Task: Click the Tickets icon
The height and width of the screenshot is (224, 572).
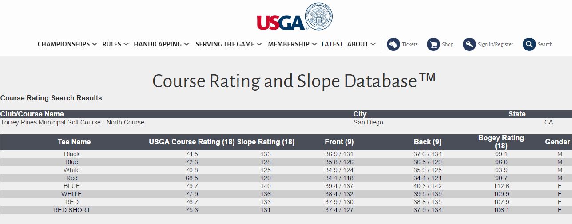Action: pyautogui.click(x=393, y=44)
